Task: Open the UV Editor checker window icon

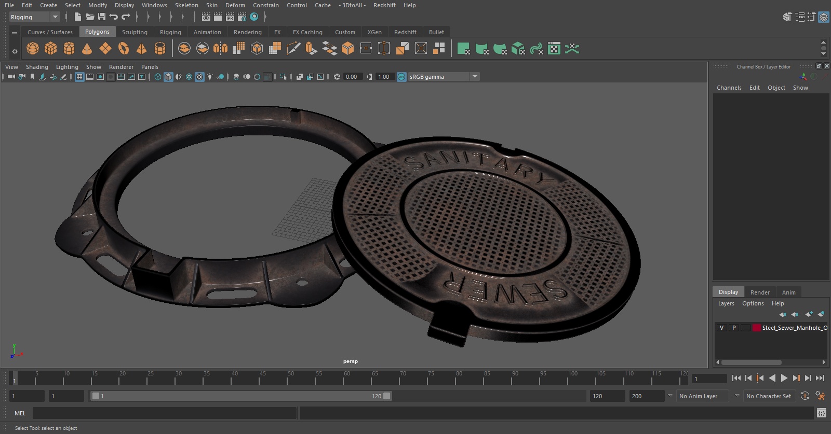Action: (x=554, y=49)
